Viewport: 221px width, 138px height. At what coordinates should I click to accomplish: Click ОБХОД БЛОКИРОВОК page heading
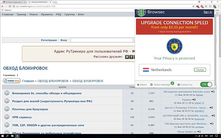[x=25, y=68]
